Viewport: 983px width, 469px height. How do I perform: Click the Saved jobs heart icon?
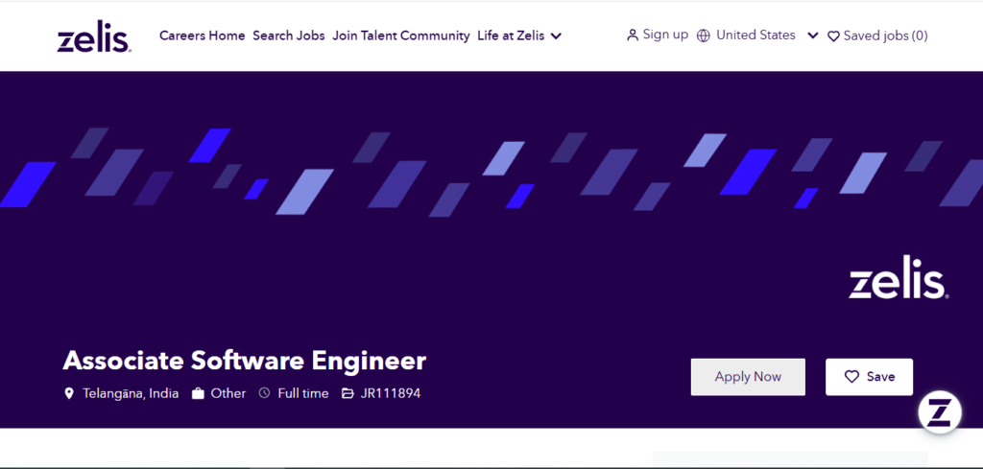tap(833, 36)
